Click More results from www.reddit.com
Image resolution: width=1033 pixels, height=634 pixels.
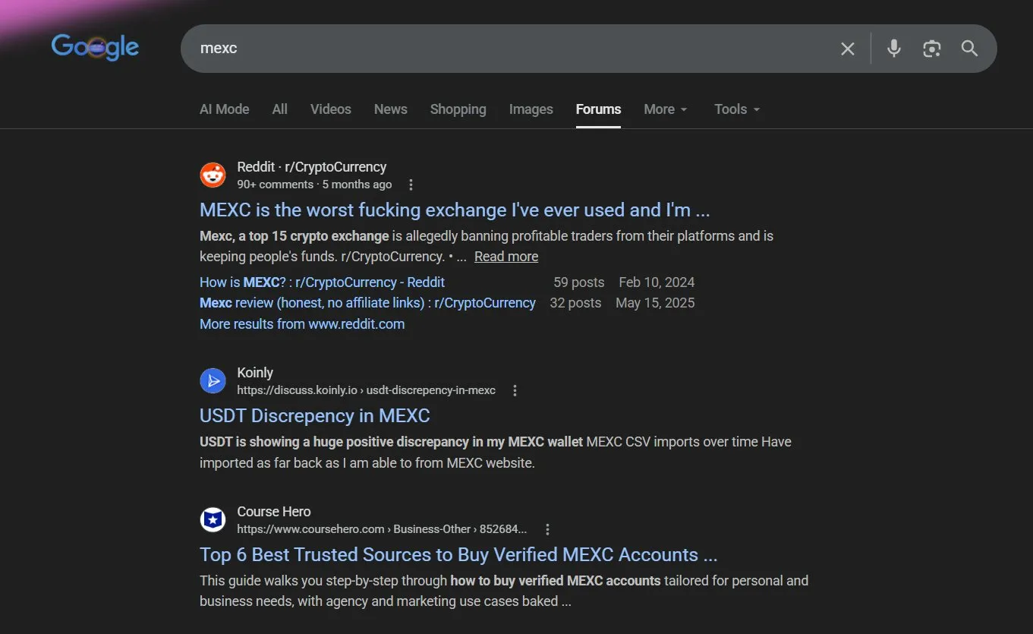click(x=302, y=324)
